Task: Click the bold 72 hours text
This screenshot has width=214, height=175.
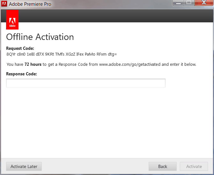Action: (33, 64)
